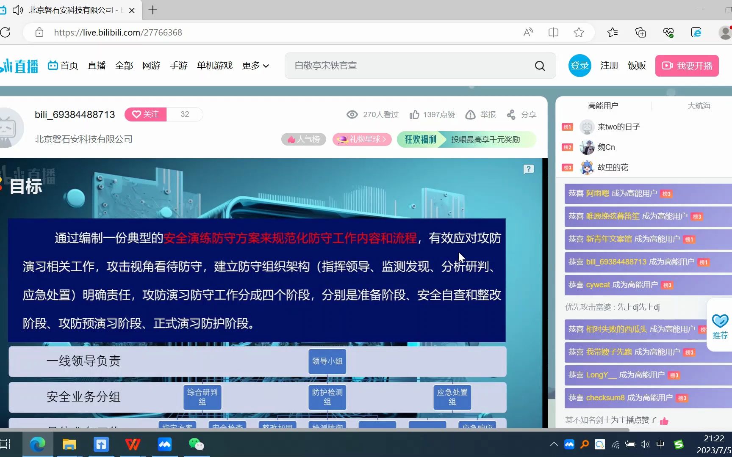Viewport: 732px width, 457px height.
Task: Click the 举报 report icon
Action: pos(470,114)
